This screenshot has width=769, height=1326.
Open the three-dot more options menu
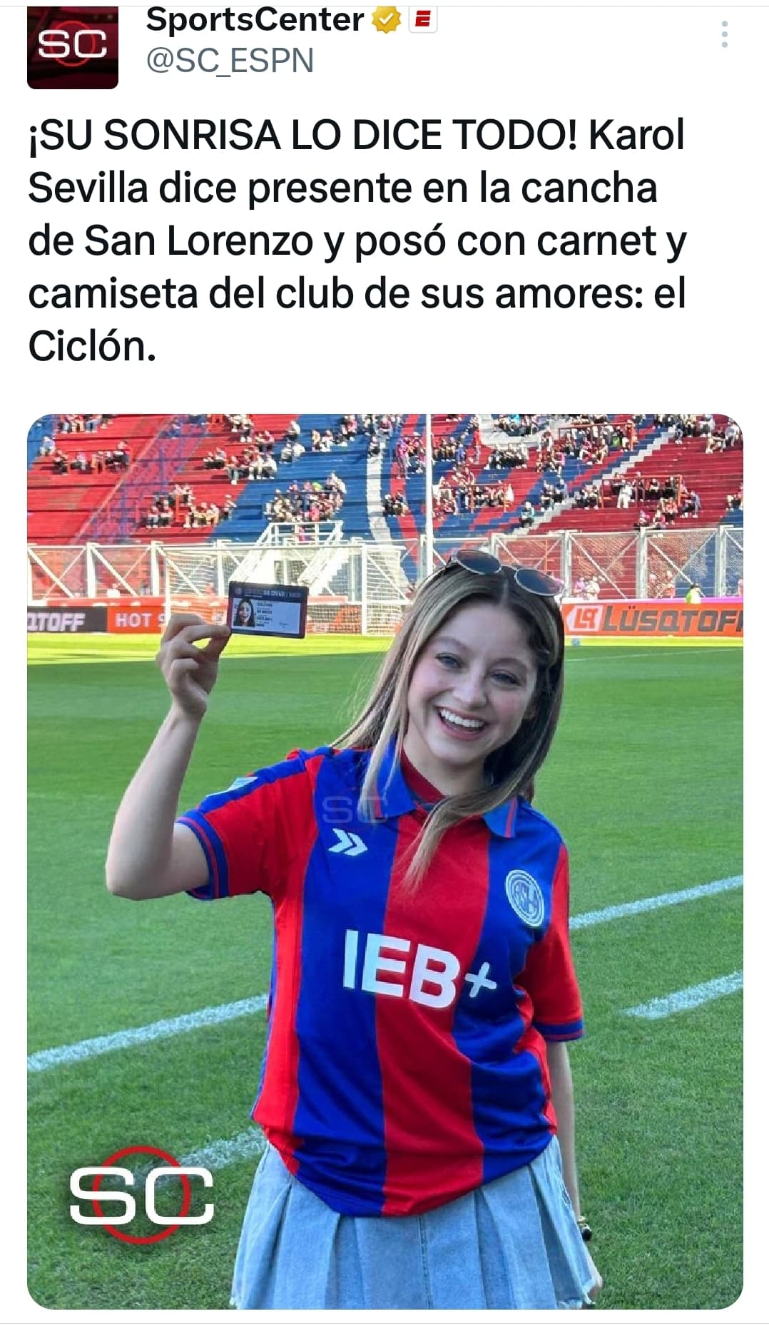pyautogui.click(x=724, y=34)
